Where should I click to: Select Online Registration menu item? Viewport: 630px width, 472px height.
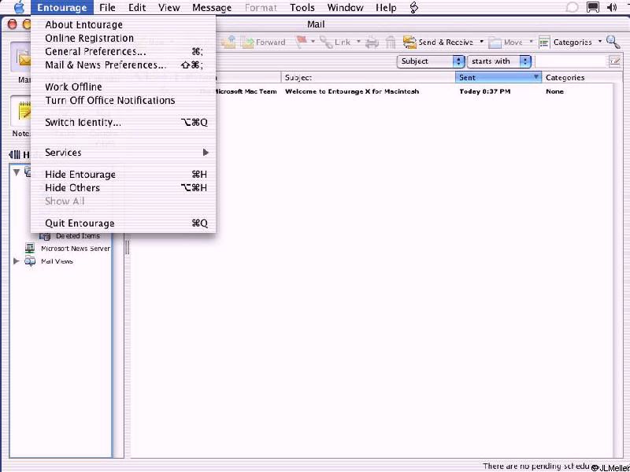(x=124, y=38)
